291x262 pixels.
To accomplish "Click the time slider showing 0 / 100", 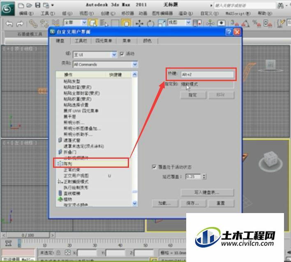I will (x=28, y=235).
